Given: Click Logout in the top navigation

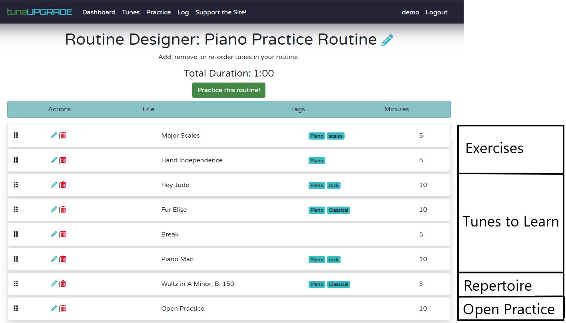Looking at the screenshot, I should coord(436,12).
